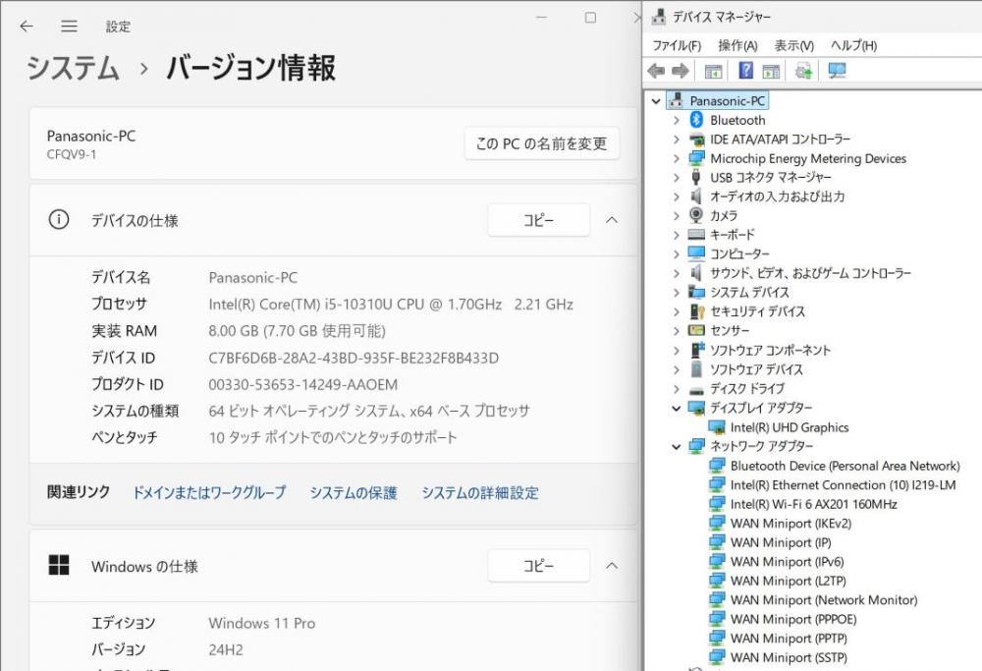Click the keyboard category icon
982x671 pixels.
coord(696,235)
